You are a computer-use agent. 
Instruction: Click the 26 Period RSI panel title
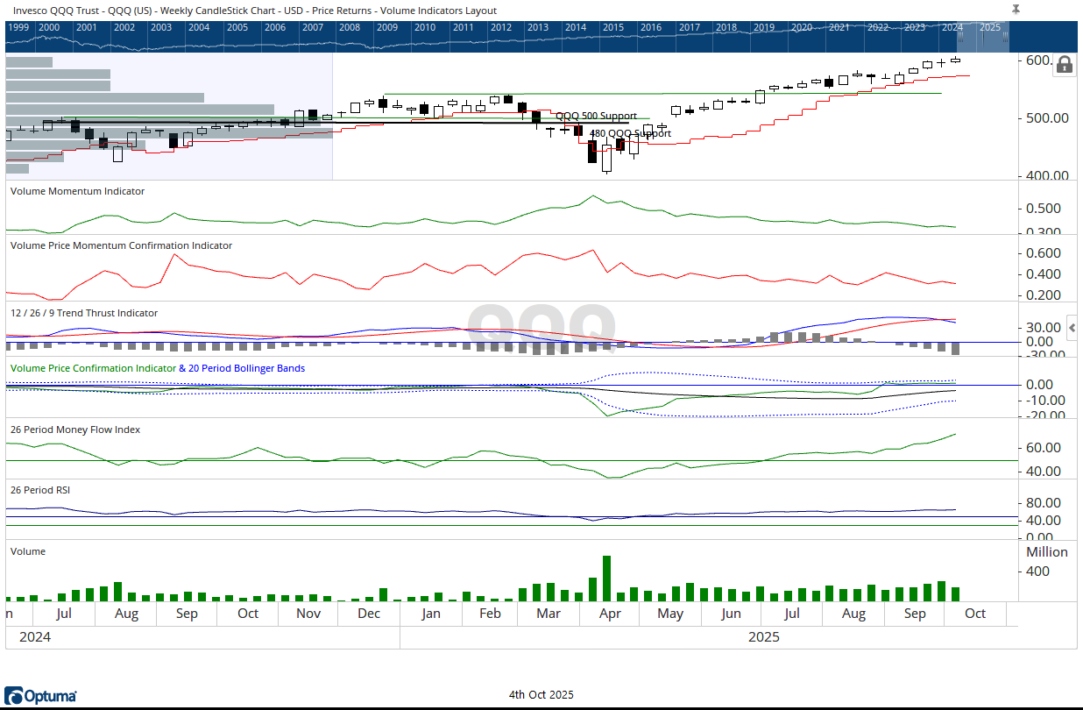click(x=39, y=490)
